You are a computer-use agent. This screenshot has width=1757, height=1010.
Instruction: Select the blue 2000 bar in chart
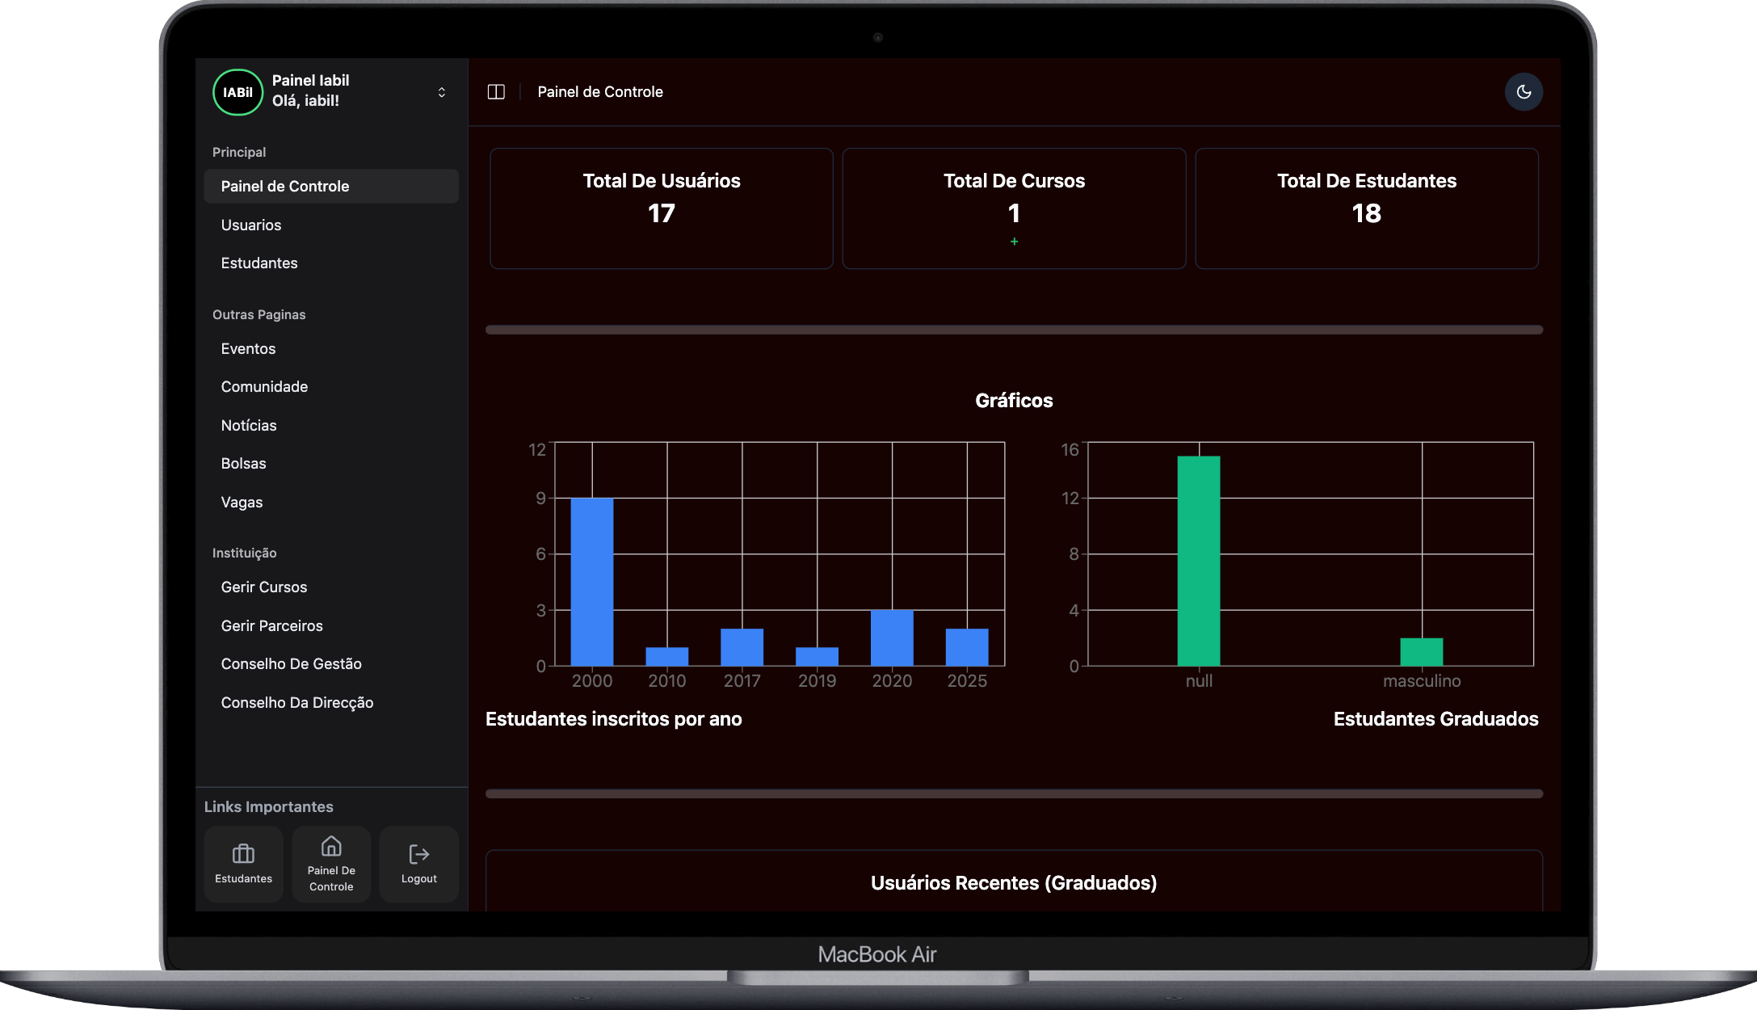tap(592, 582)
